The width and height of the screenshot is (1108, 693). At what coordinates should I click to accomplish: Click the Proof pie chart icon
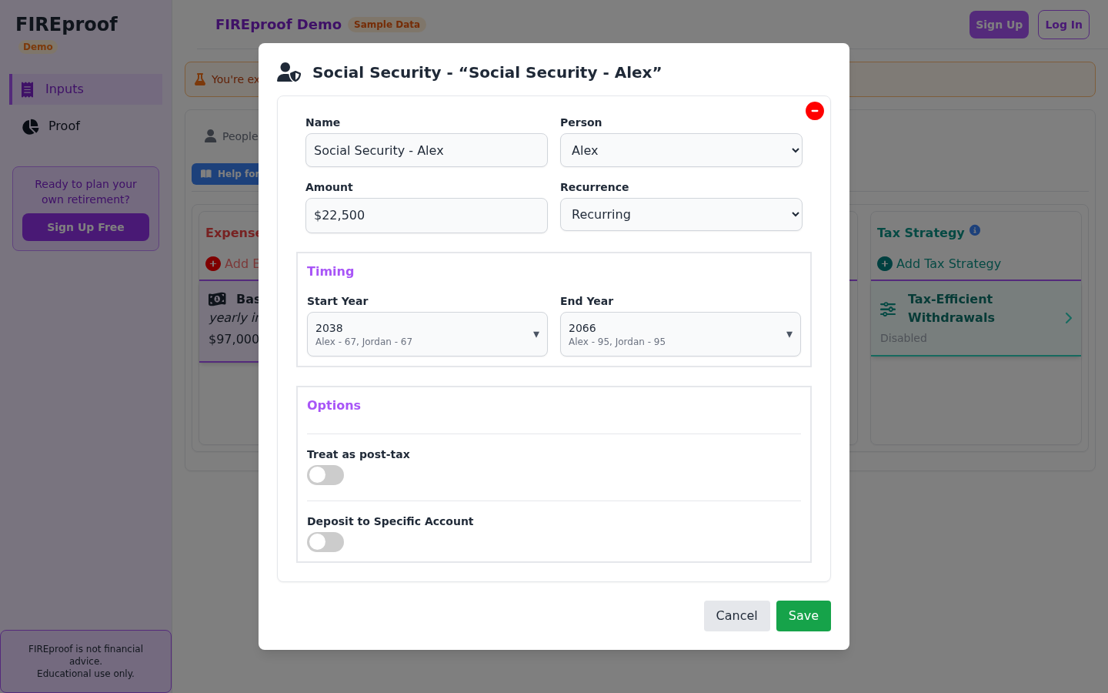point(31,126)
